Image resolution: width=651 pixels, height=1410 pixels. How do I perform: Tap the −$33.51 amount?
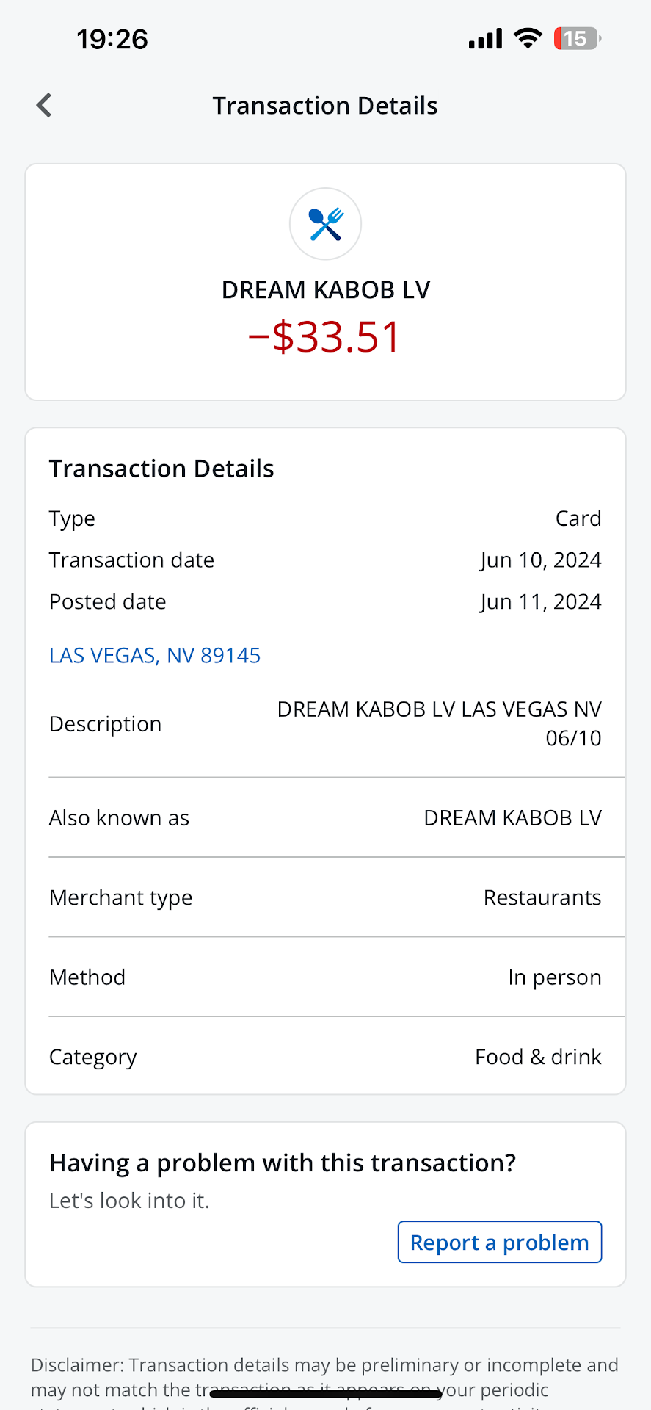tap(325, 337)
